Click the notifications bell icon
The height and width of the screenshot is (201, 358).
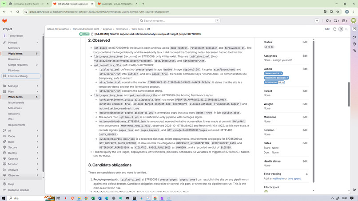[x=341, y=29]
